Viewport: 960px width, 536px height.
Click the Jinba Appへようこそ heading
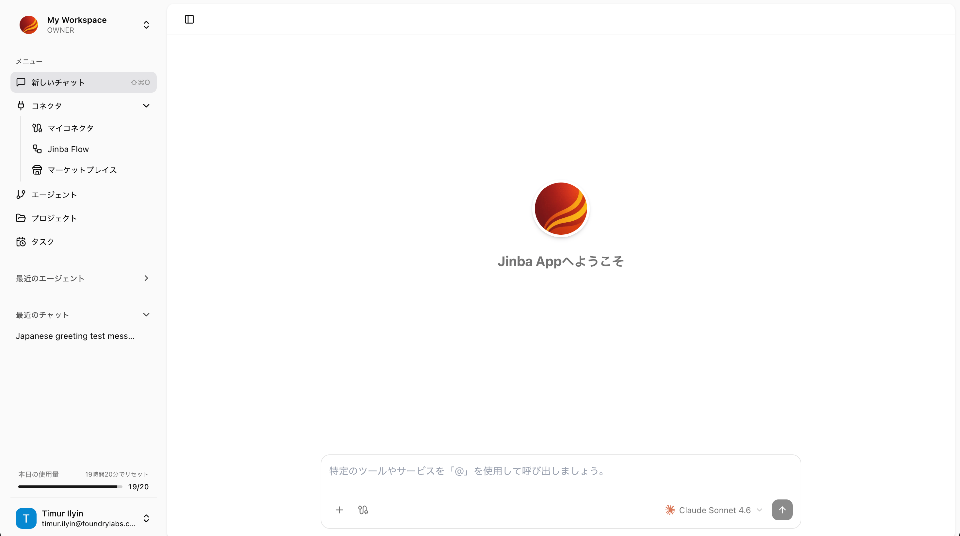[x=561, y=261]
